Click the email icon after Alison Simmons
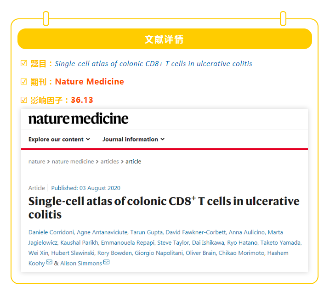 tap(106, 263)
